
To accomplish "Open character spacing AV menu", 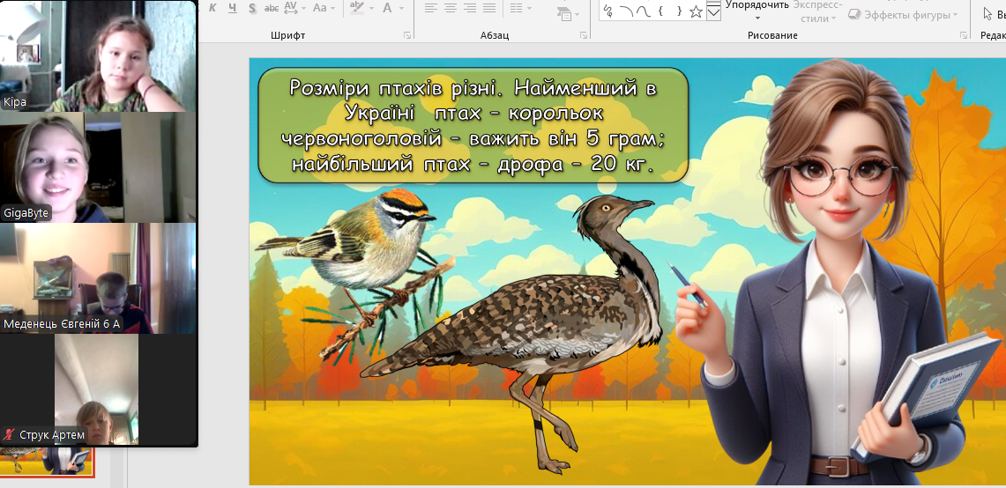I will (x=294, y=8).
